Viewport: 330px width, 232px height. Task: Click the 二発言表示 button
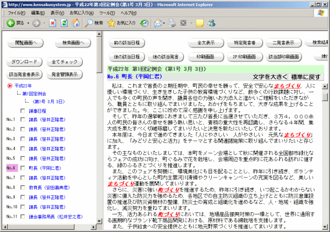pyautogui.click(x=283, y=43)
